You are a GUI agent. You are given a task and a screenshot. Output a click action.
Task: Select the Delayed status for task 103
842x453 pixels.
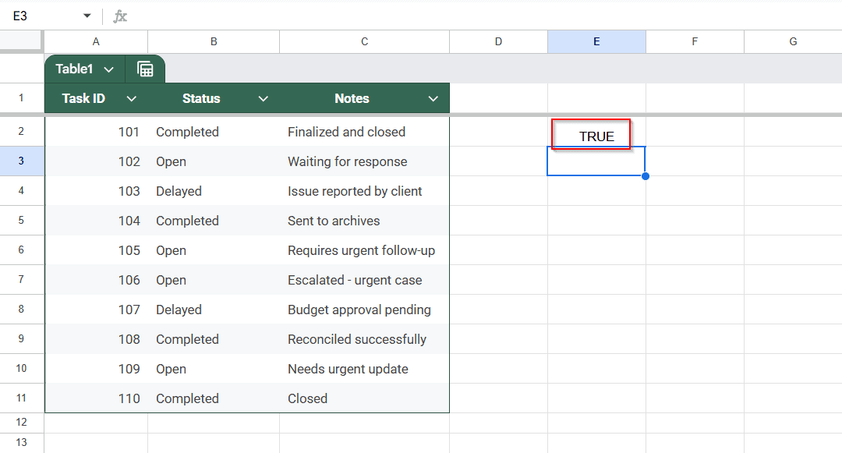214,191
